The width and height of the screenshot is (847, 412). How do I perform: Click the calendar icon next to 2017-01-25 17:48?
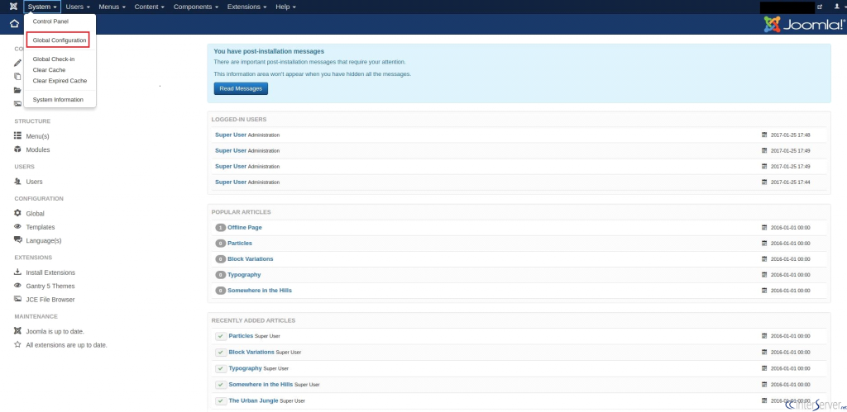[x=763, y=135]
